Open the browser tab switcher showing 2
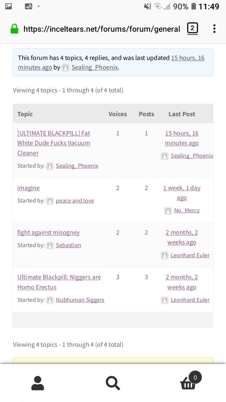This screenshot has width=226, height=402. (192, 28)
